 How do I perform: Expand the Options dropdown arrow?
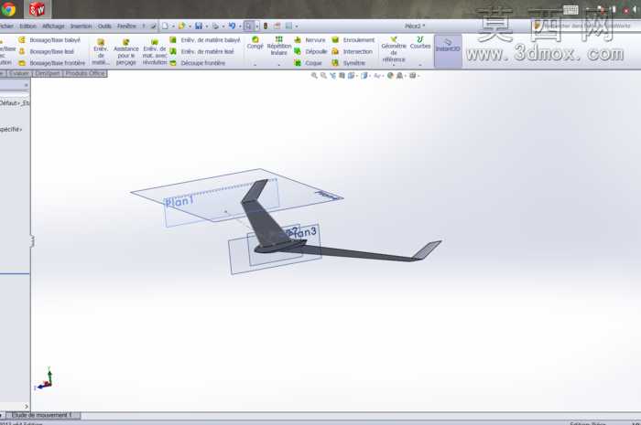(297, 27)
